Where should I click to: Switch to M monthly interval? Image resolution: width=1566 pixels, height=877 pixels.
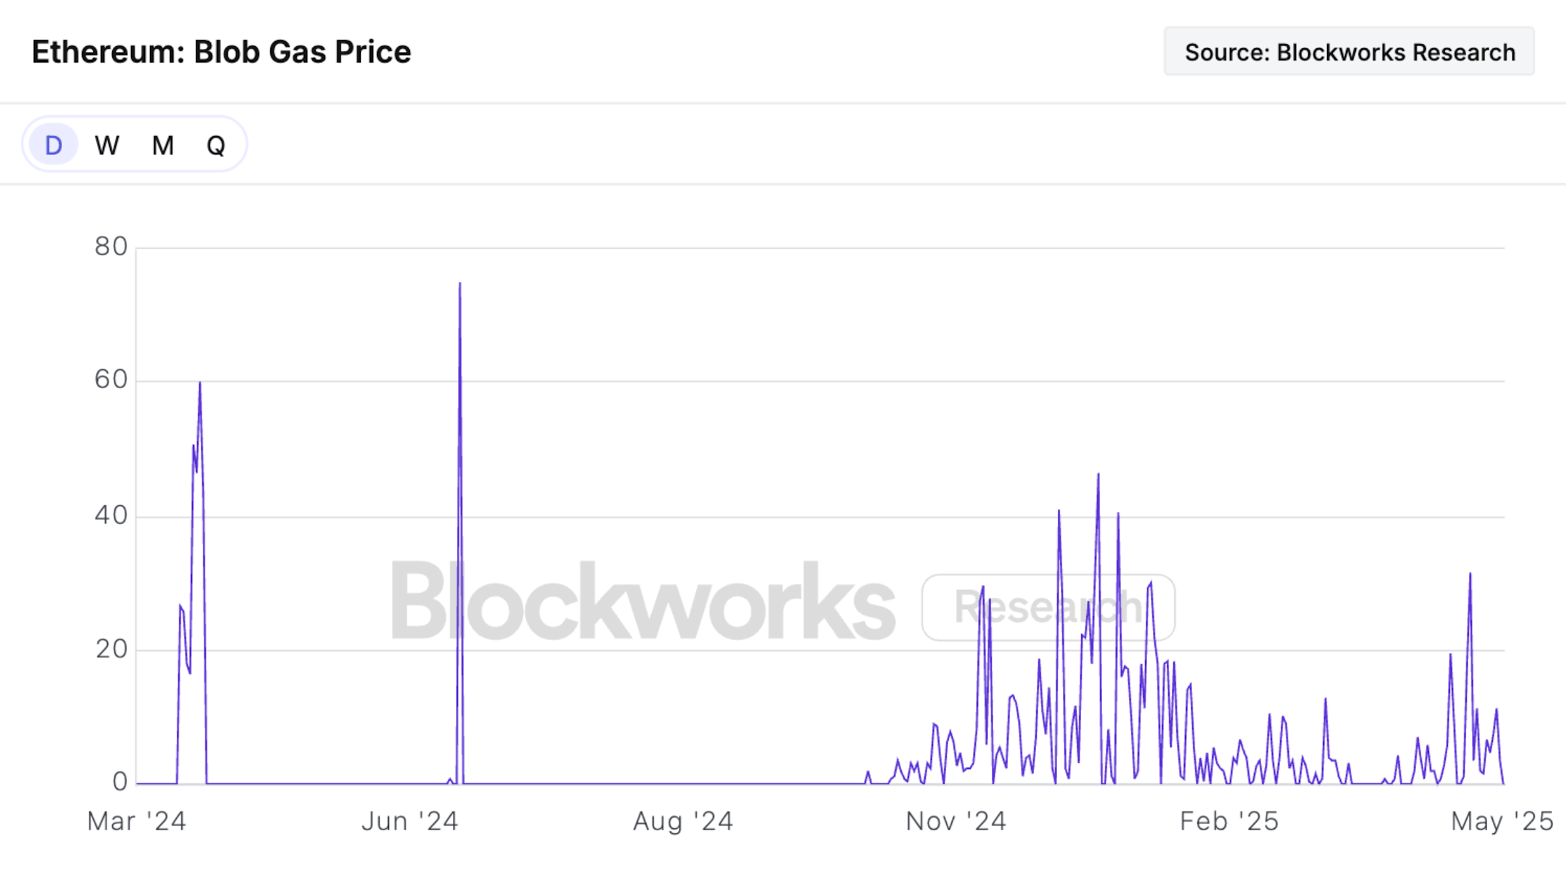[162, 145]
